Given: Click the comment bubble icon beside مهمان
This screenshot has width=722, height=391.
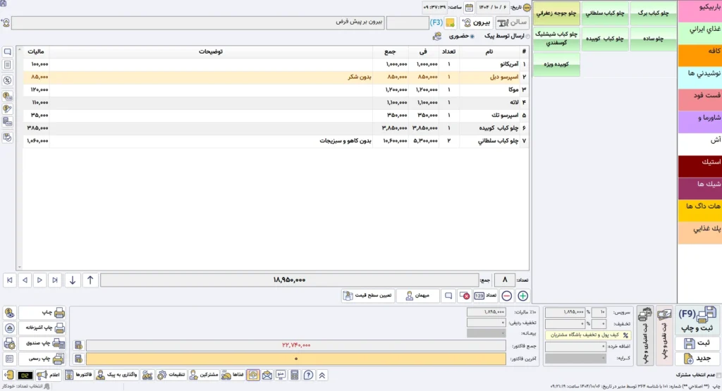Looking at the screenshot, I should pos(448,296).
